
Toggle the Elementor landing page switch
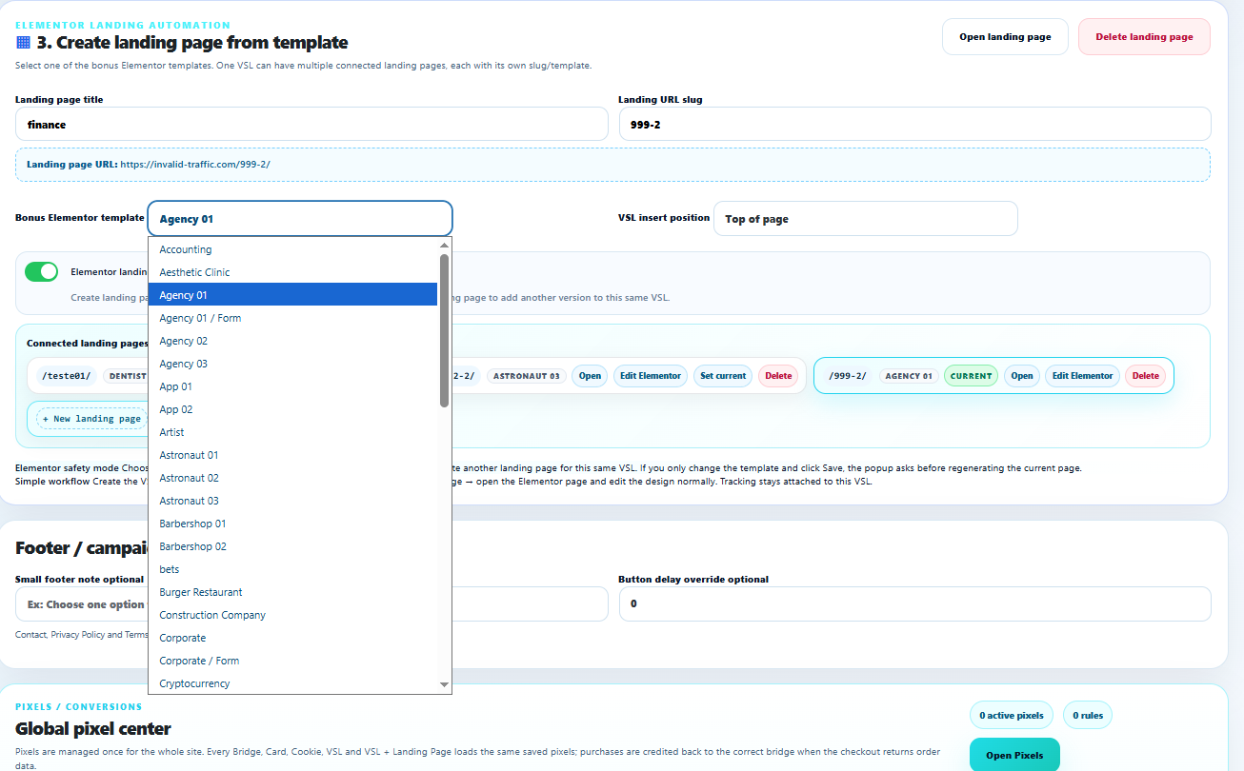point(42,272)
